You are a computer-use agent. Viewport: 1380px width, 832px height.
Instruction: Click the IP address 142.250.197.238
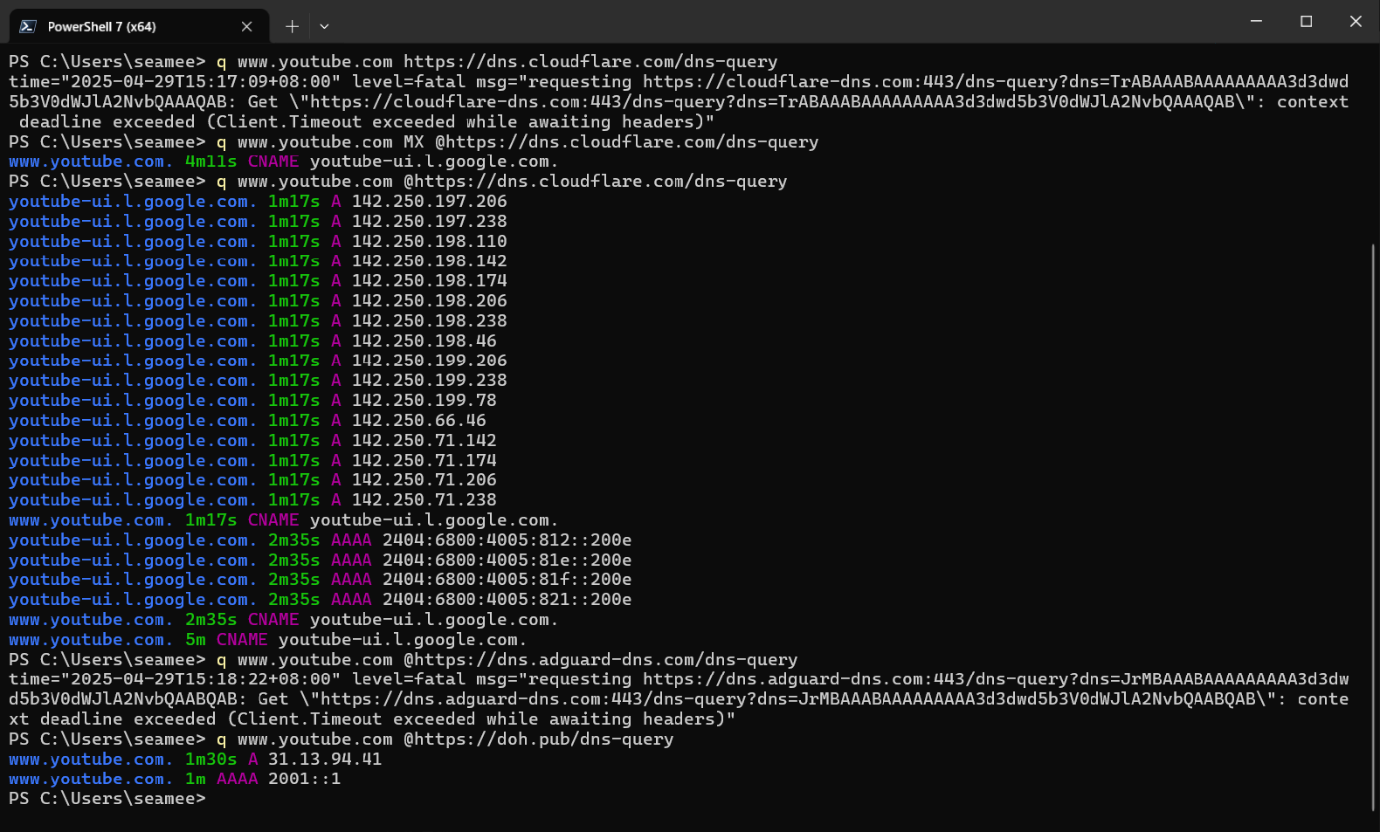(430, 221)
